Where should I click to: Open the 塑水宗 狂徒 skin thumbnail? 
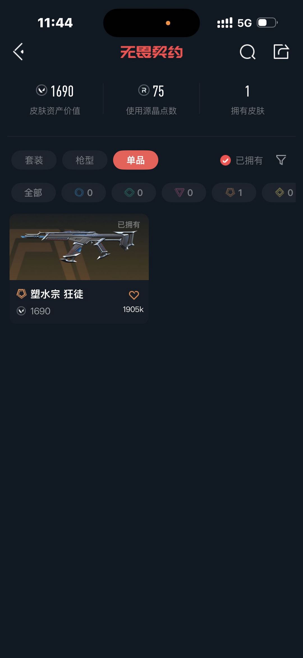click(x=79, y=247)
